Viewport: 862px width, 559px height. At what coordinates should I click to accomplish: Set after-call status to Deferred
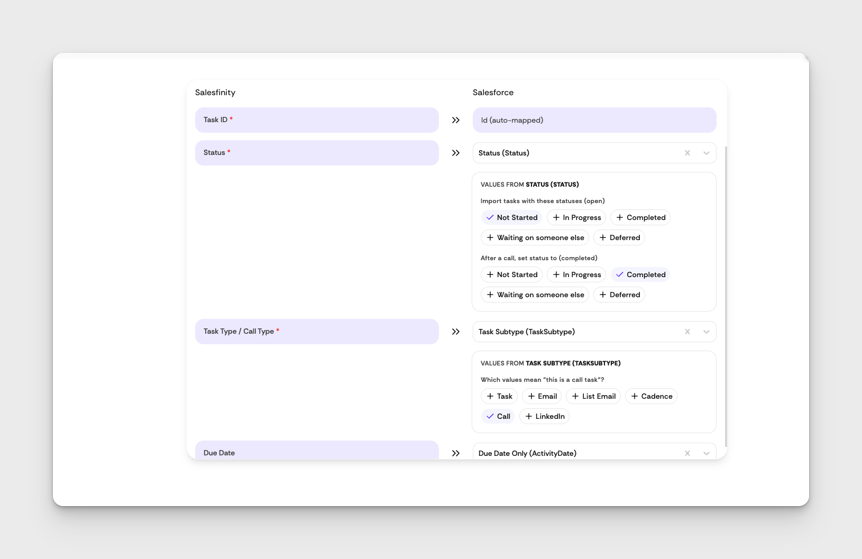click(x=619, y=295)
